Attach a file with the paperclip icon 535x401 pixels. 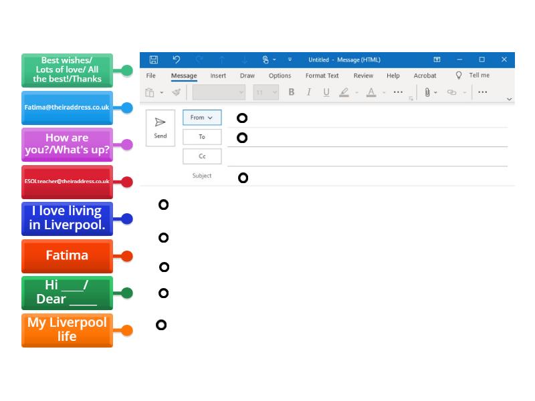click(x=427, y=92)
